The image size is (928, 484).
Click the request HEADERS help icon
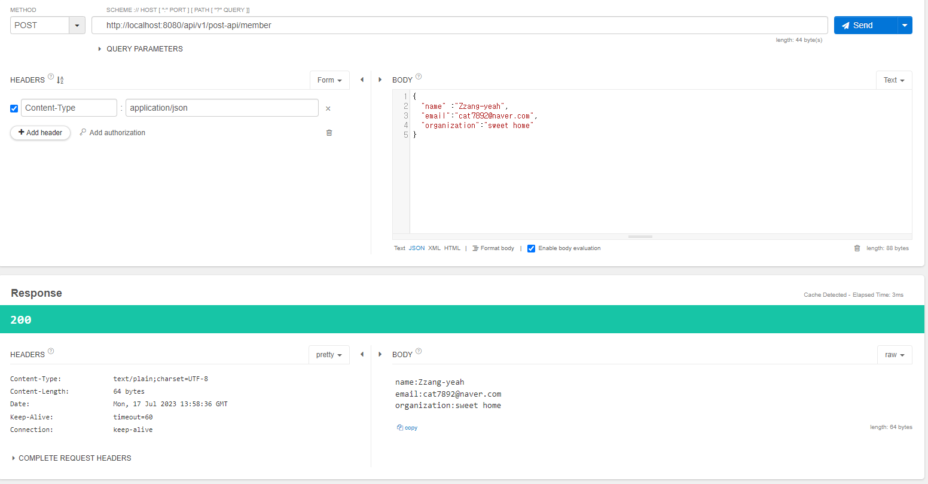51,77
